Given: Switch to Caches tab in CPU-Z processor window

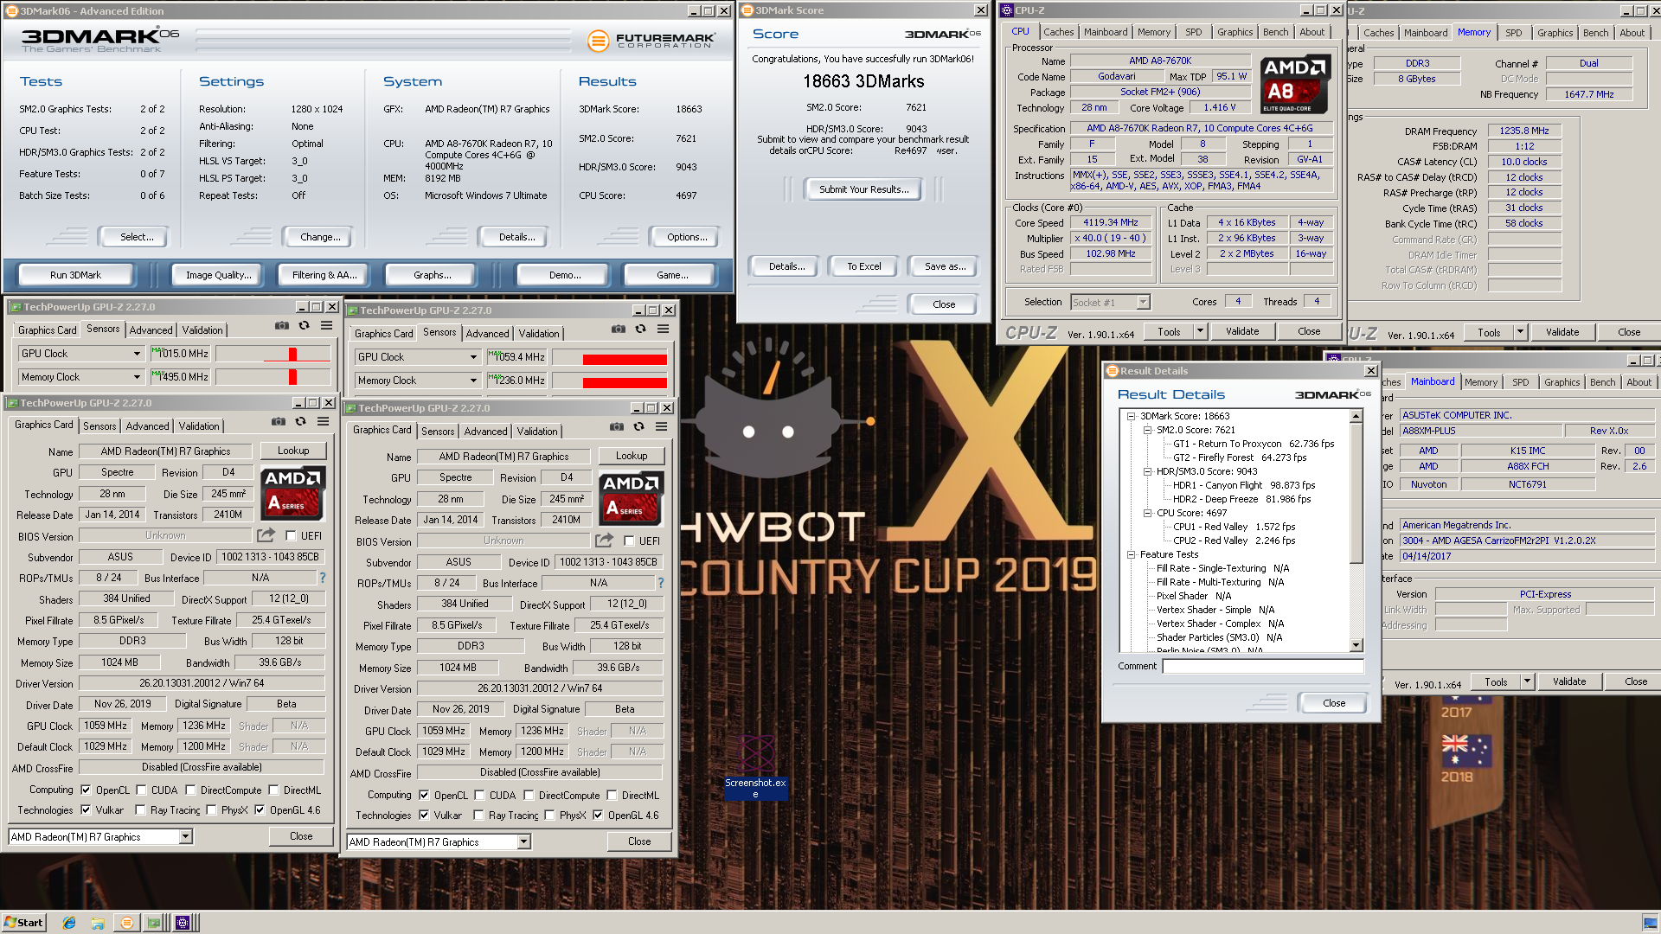Looking at the screenshot, I should point(1058,32).
